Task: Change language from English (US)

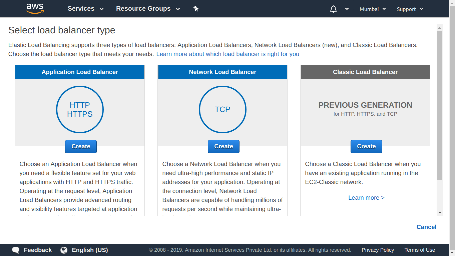Action: pos(90,250)
